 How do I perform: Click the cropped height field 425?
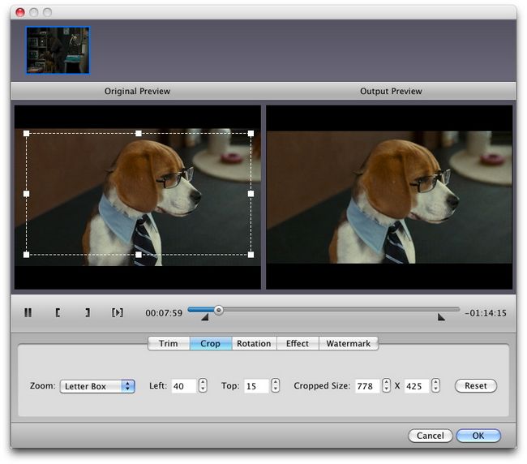click(x=417, y=386)
